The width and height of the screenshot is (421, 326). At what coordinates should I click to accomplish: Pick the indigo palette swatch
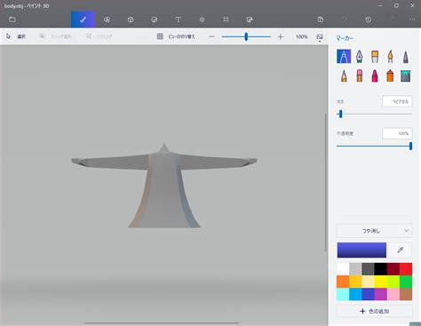[368, 294]
